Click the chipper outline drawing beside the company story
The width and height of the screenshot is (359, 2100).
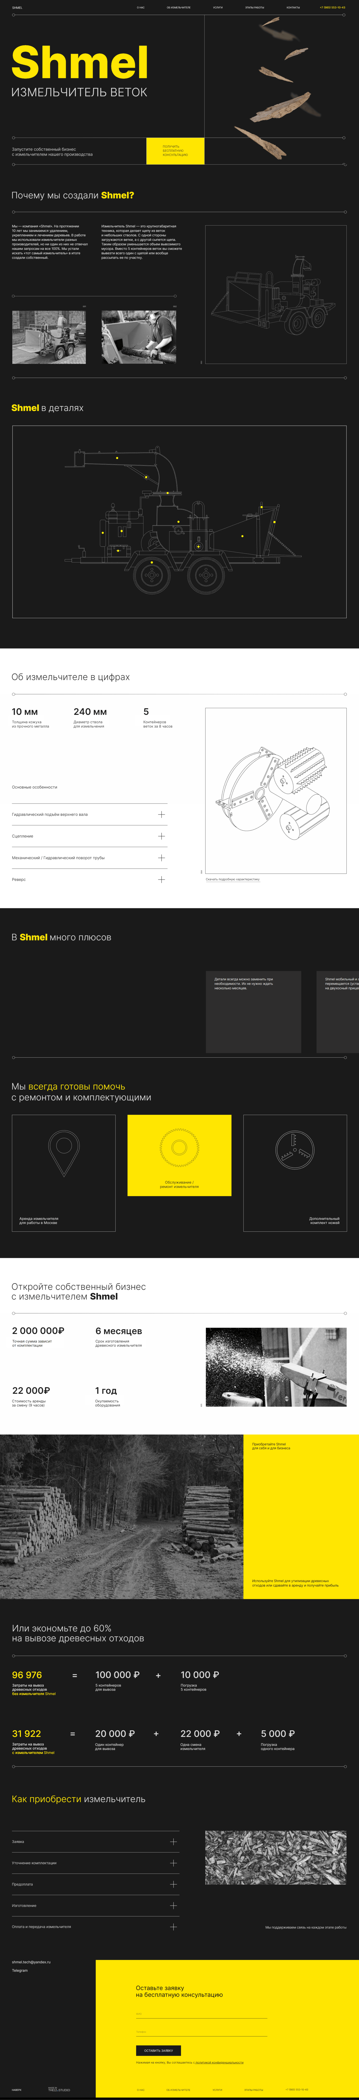[276, 294]
